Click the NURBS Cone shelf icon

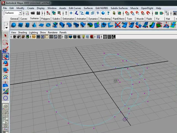[x=34, y=25]
